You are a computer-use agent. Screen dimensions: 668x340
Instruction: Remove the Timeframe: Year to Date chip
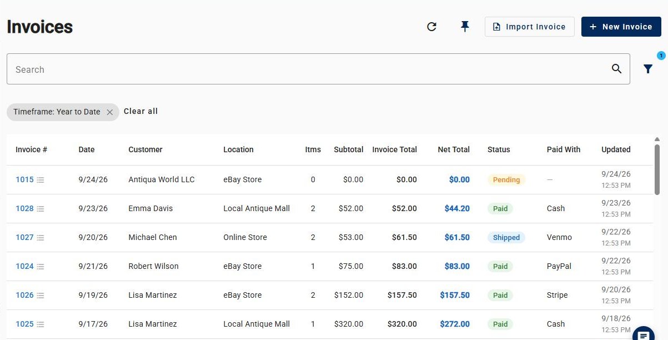pos(109,112)
